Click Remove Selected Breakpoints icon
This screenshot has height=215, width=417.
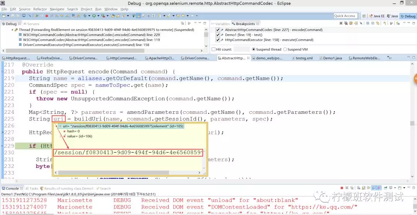point(341,24)
